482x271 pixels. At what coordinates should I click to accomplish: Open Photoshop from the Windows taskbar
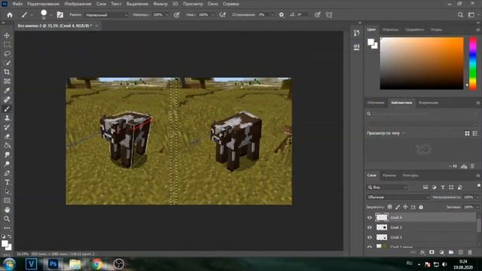[53, 264]
